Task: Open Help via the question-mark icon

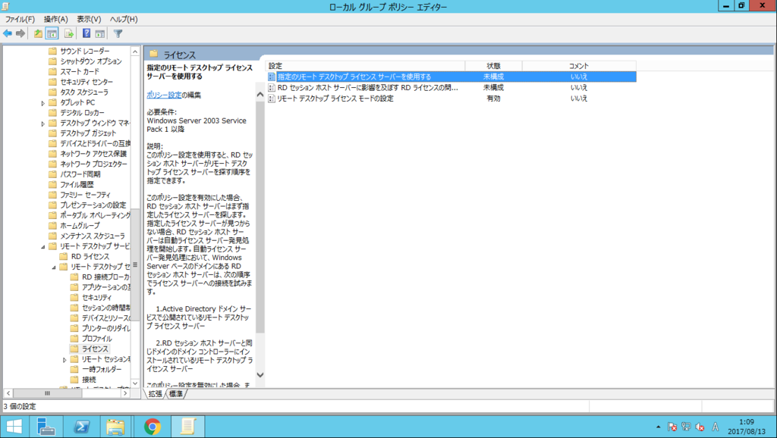Action: tap(87, 33)
